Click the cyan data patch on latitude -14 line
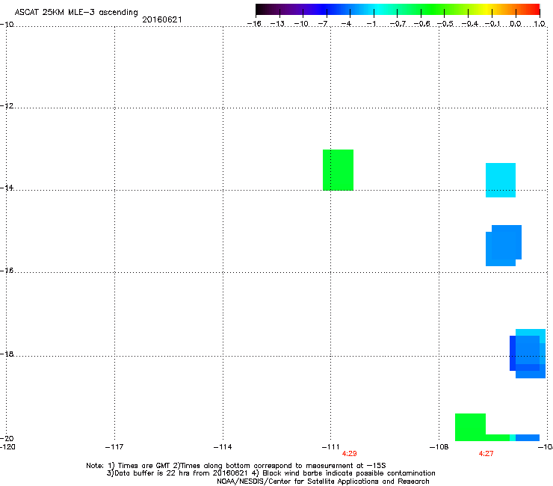Screen dimensions: 553x486 point(501,180)
